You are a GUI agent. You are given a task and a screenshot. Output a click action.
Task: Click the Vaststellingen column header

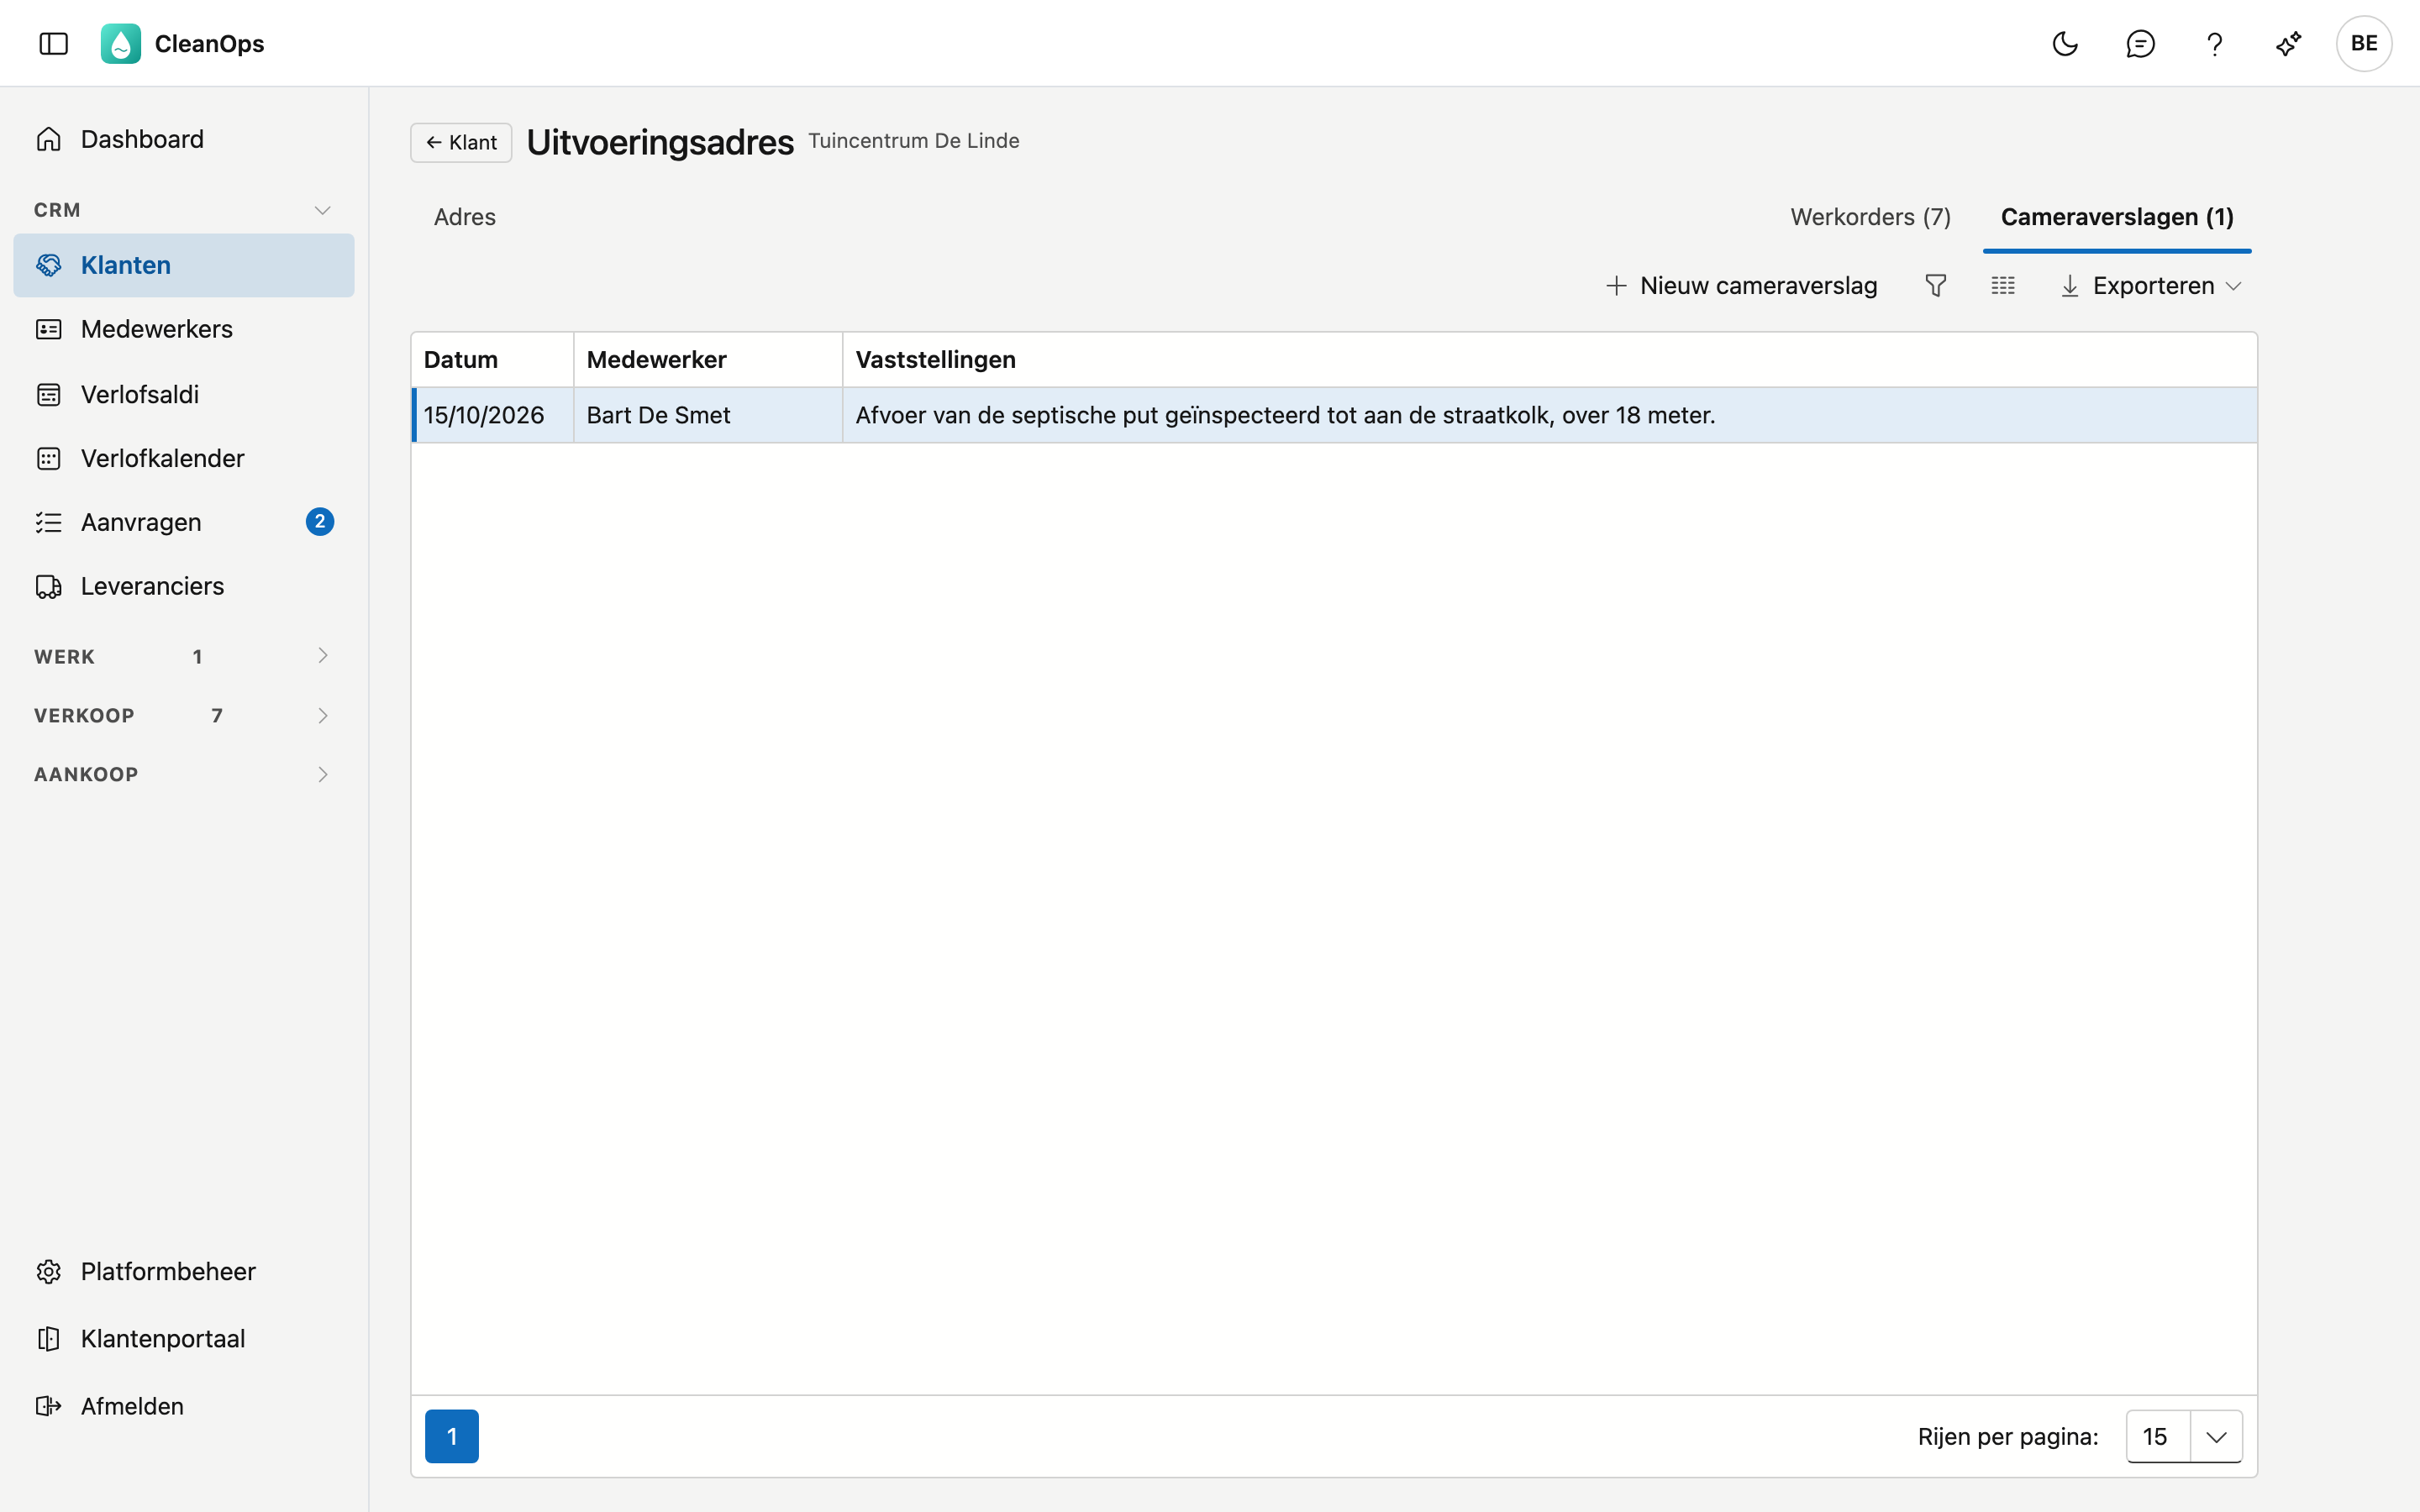tap(1550, 360)
